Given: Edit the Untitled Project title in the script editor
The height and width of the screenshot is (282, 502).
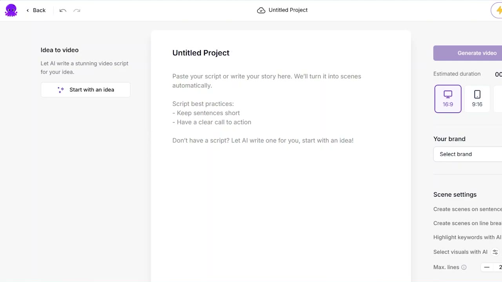Looking at the screenshot, I should pyautogui.click(x=201, y=53).
